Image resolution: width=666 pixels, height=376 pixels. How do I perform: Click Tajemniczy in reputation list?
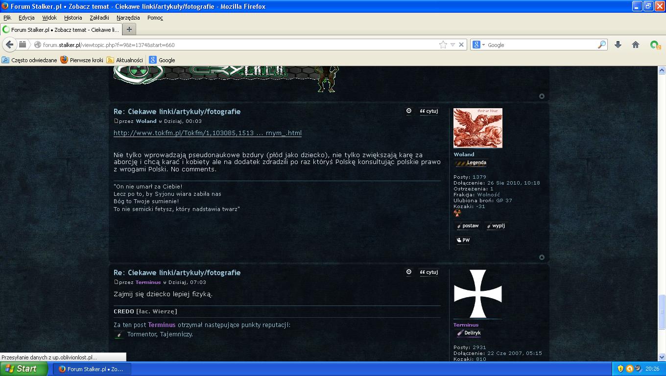pyautogui.click(x=176, y=334)
